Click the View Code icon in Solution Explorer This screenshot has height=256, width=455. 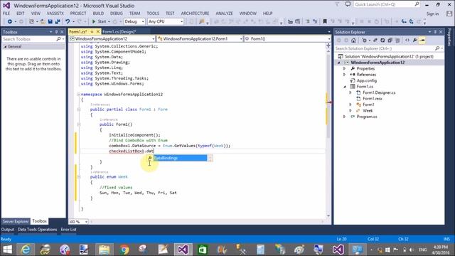tap(407, 41)
